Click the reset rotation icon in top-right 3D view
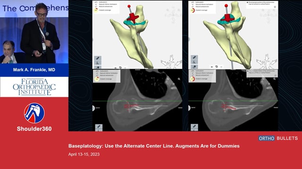Image resolution: width=302 pixels, height=169 pixels. click(x=217, y=67)
